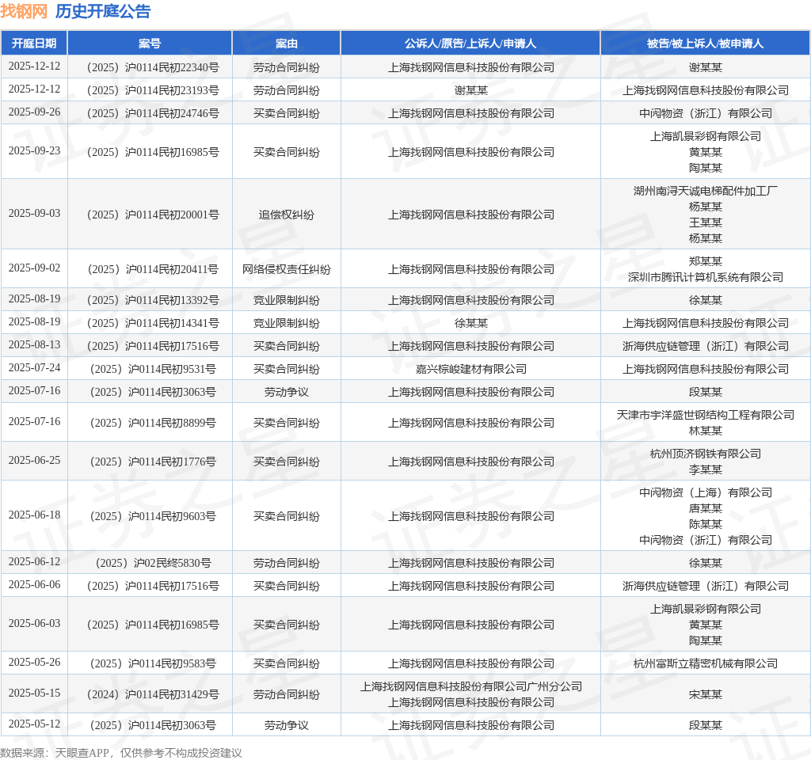Click the 找钢网 title text
811x760 pixels.
(x=24, y=11)
